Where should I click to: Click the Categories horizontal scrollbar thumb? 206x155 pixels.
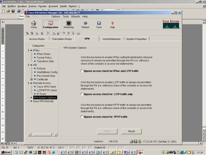click(x=42, y=135)
